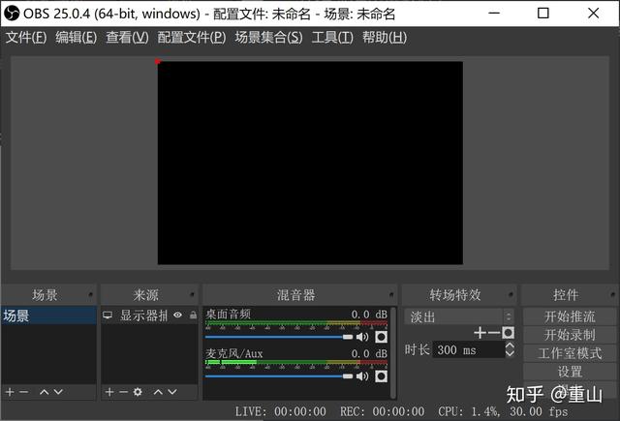Open 桌面音频 audio settings gear
Screen dimensions: 620x421
tap(381, 337)
